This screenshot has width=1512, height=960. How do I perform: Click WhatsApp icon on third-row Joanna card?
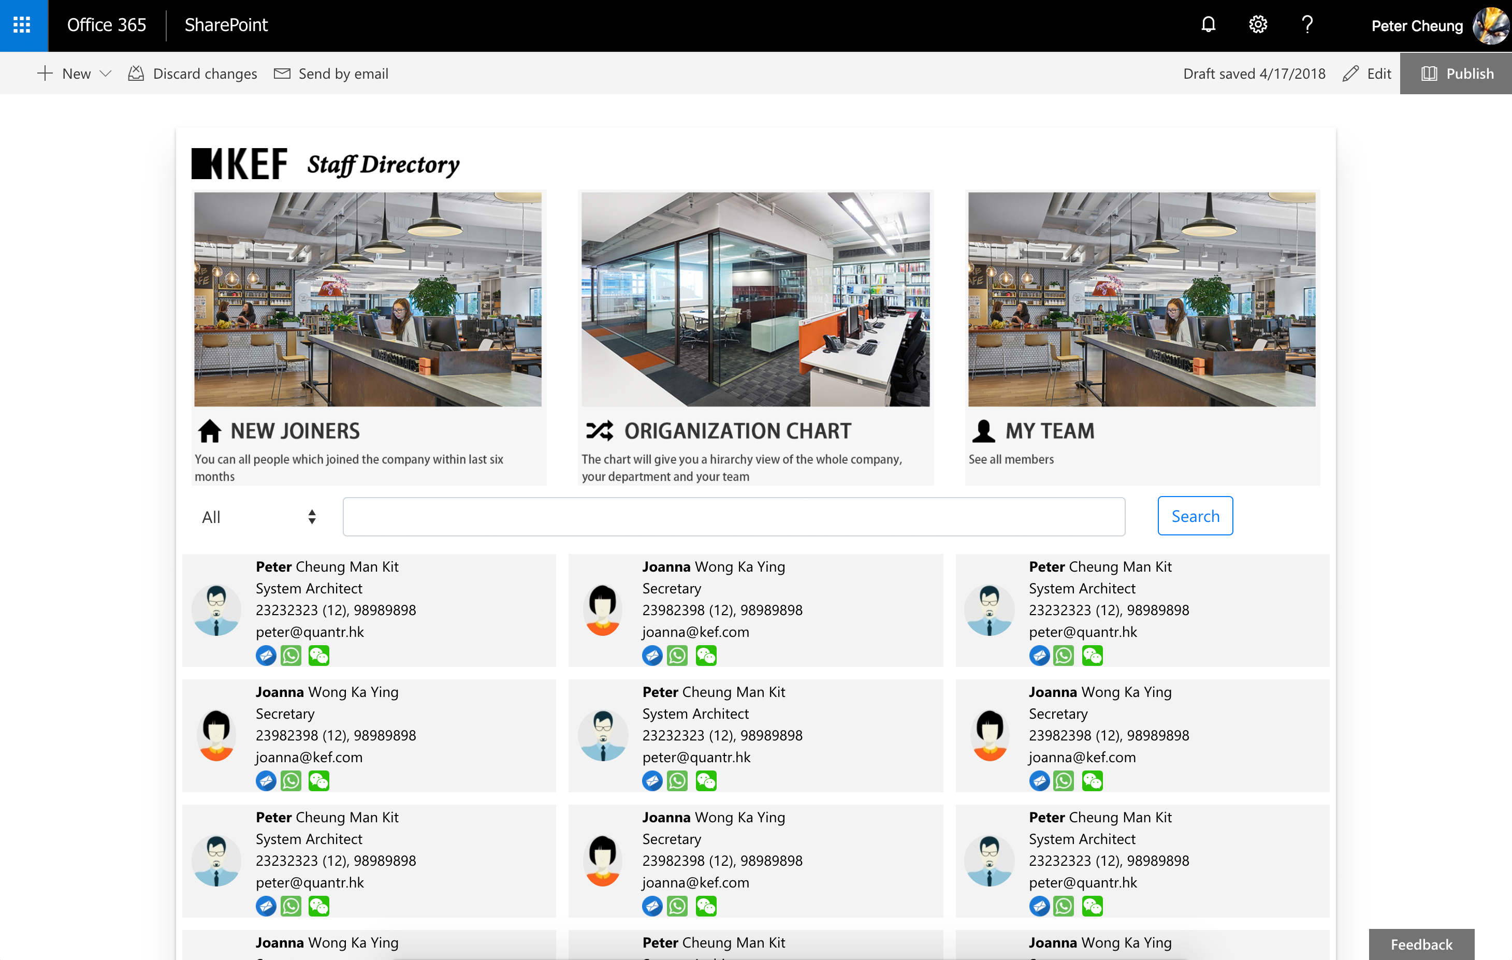pyautogui.click(x=677, y=907)
